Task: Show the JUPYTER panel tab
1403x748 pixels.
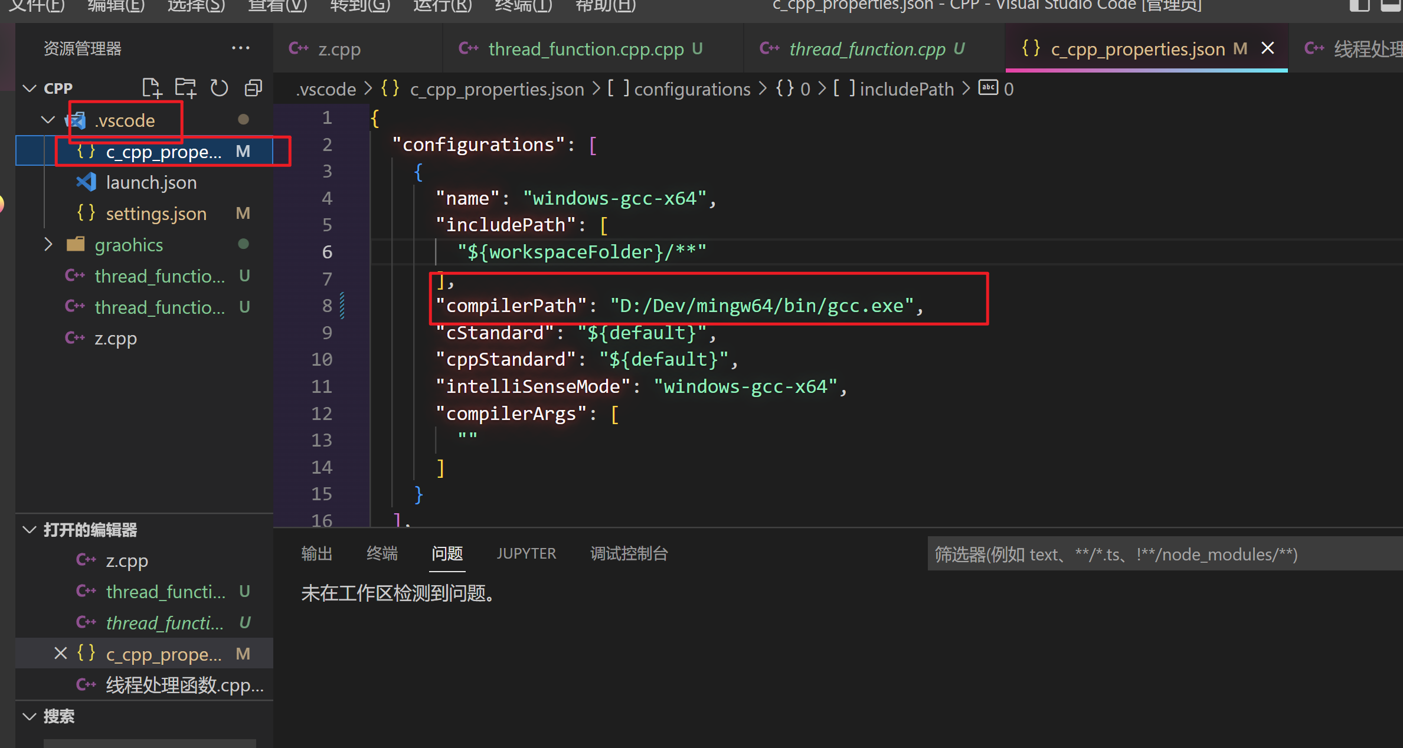Action: tap(526, 553)
